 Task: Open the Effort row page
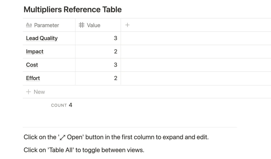pyautogui.click(x=33, y=78)
